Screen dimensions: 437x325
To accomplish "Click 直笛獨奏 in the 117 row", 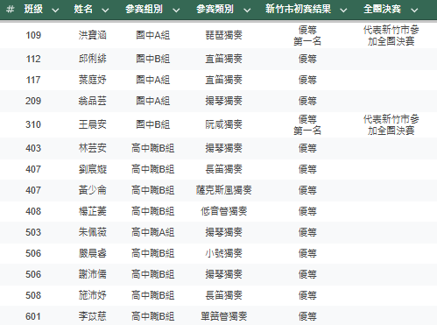I will (x=224, y=80).
